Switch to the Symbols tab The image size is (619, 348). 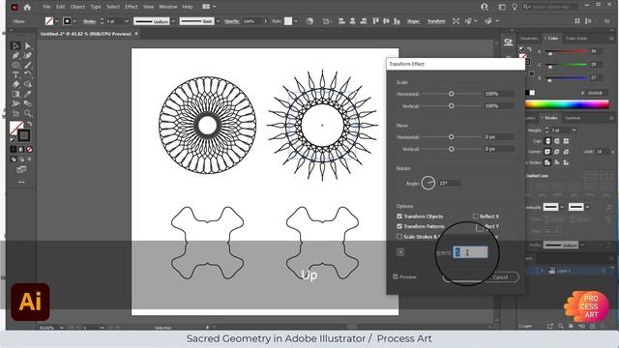pyautogui.click(x=573, y=118)
